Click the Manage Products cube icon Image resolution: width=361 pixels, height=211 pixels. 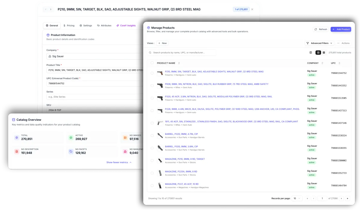tap(149, 28)
